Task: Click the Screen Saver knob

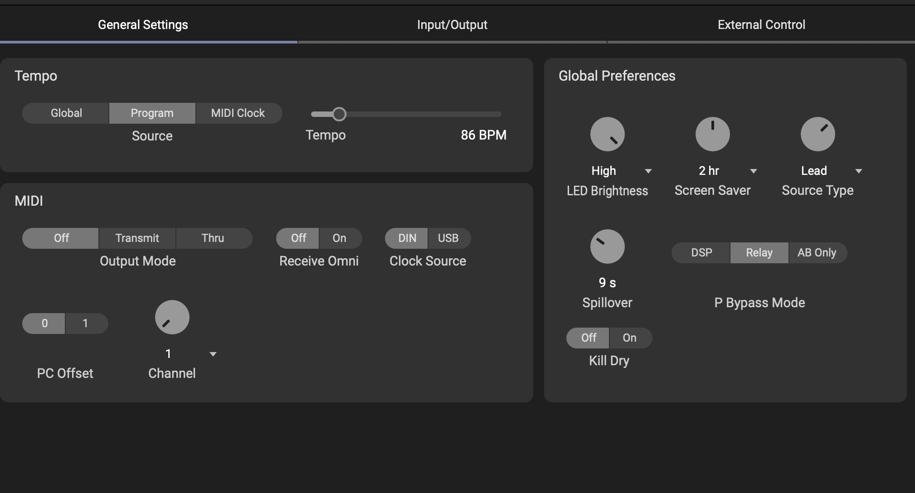Action: pyautogui.click(x=712, y=134)
